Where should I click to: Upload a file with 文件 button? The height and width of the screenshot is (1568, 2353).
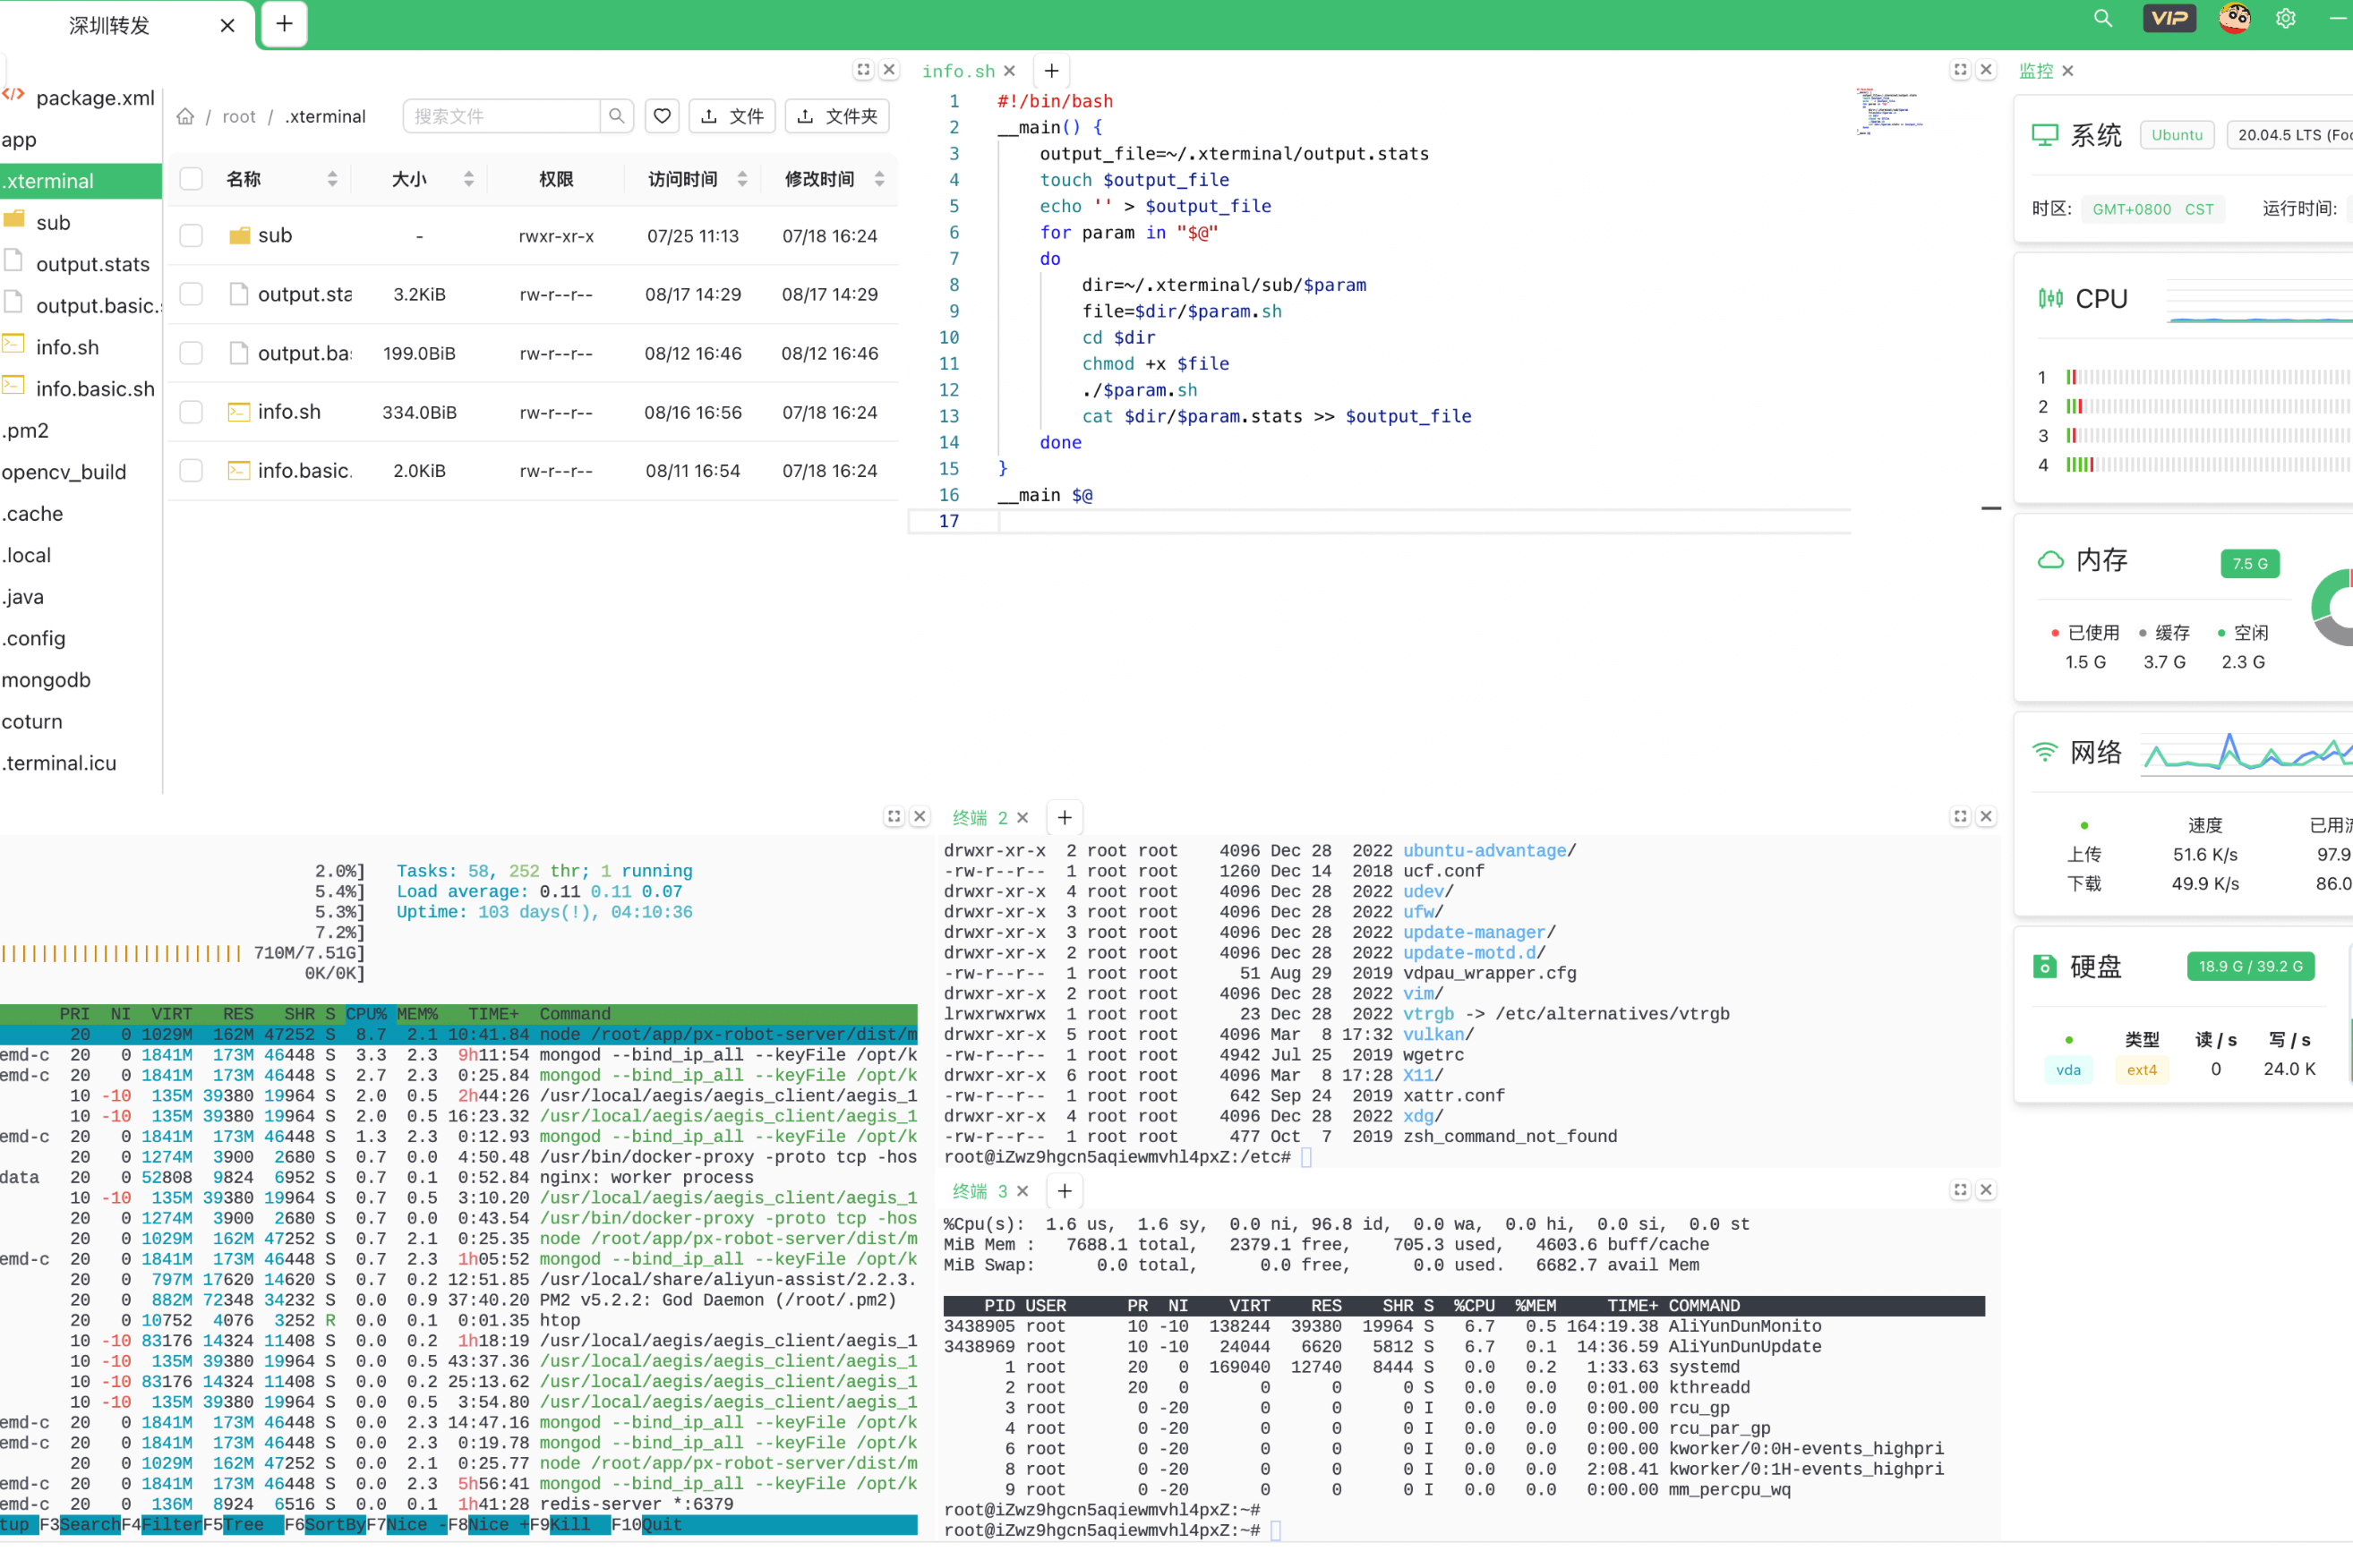732,116
